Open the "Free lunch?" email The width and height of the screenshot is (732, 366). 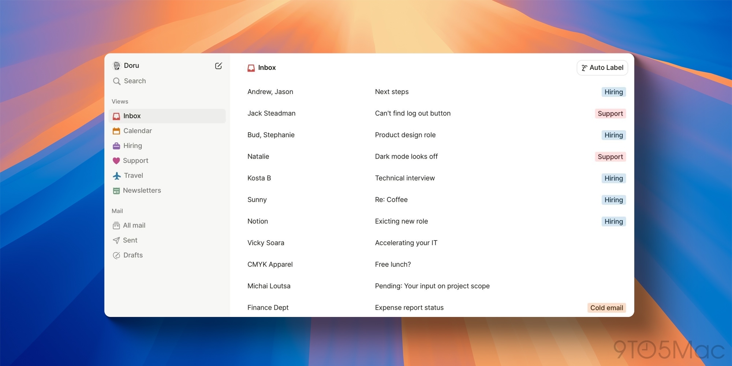393,265
